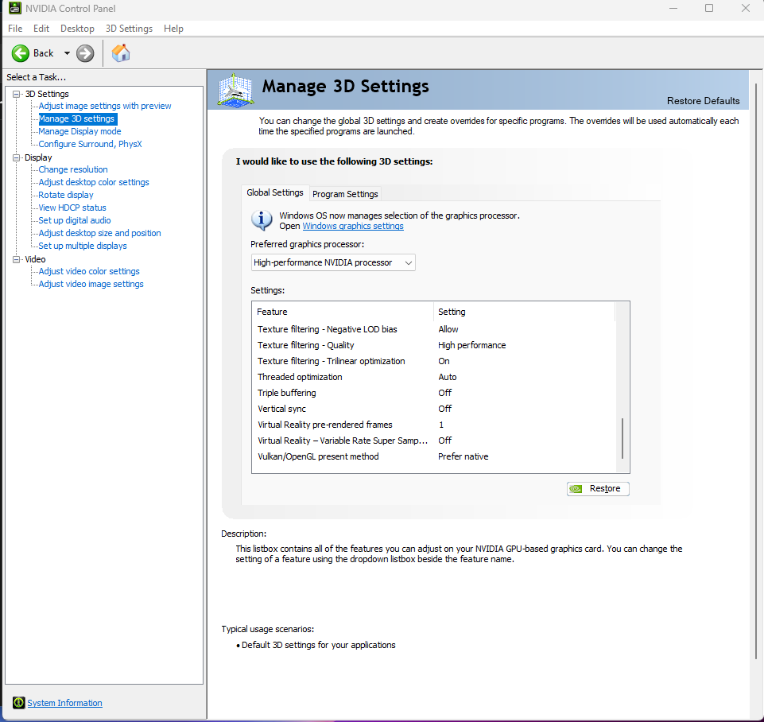The width and height of the screenshot is (764, 722).
Task: Open the Desktop menu
Action: (77, 29)
